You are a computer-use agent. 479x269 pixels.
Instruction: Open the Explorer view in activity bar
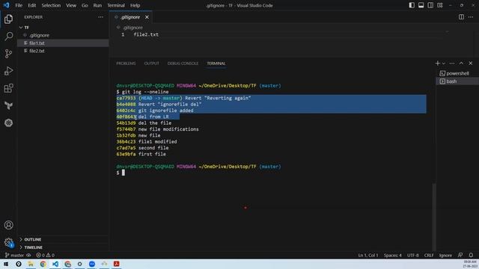(x=8, y=19)
